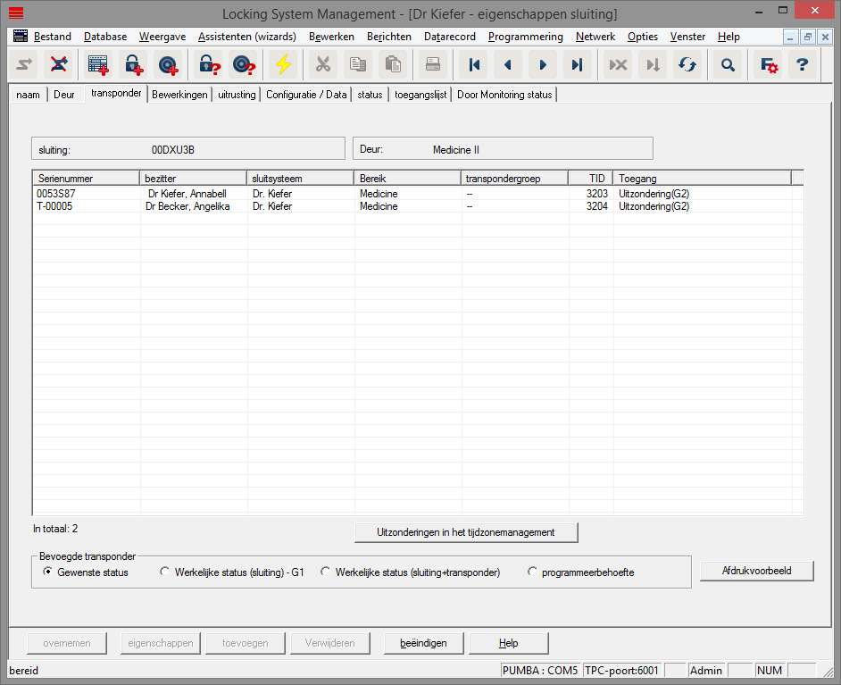Click the read lock question-mark icon
Viewport: 841px width, 685px height.
click(208, 64)
